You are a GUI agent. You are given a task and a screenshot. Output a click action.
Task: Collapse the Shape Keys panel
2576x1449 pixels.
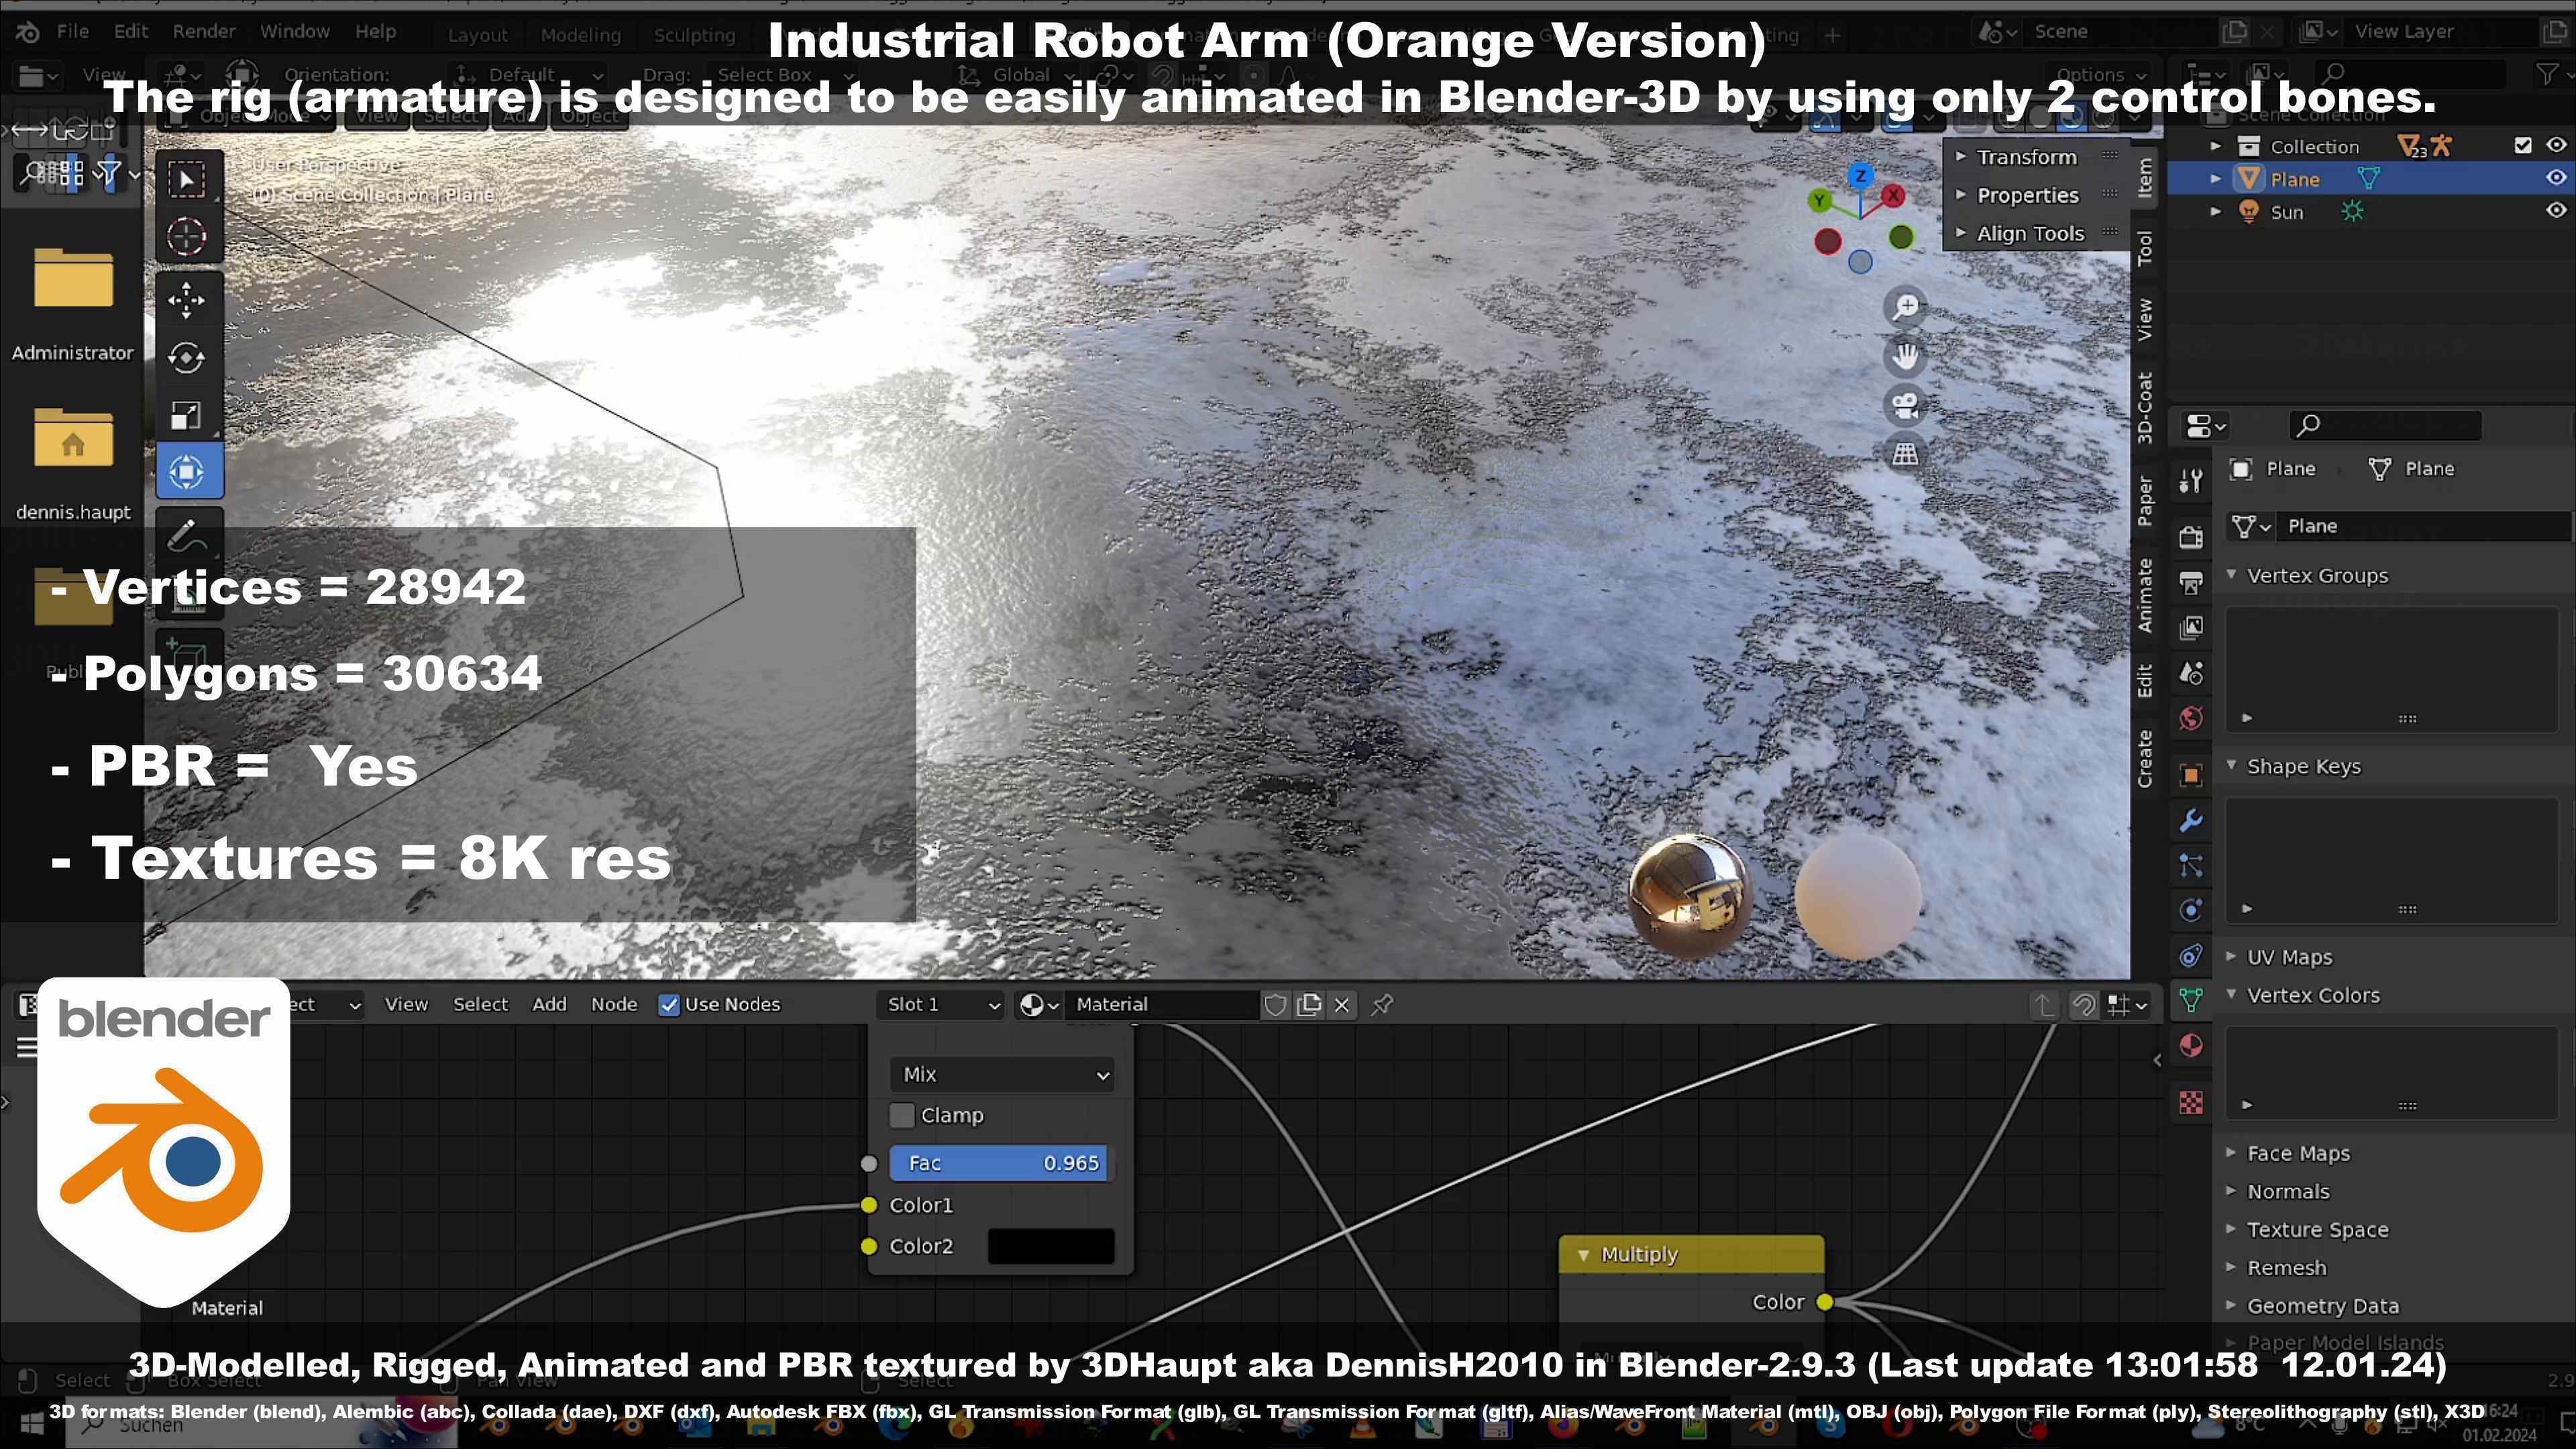point(2231,766)
